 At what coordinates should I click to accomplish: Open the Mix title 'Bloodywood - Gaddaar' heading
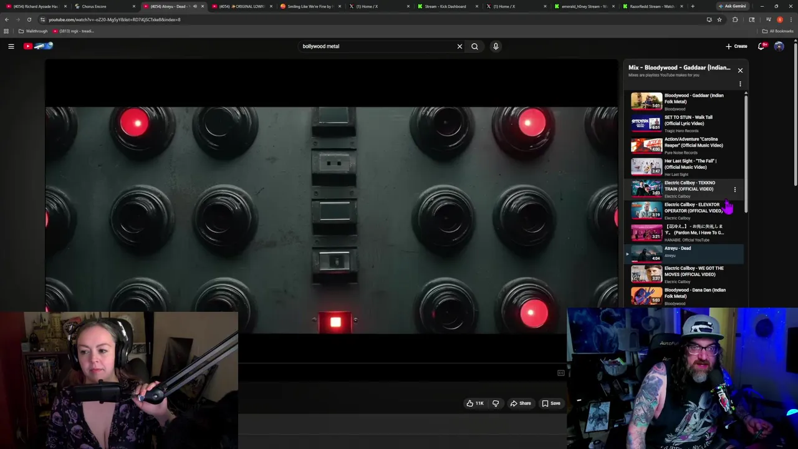coord(679,67)
